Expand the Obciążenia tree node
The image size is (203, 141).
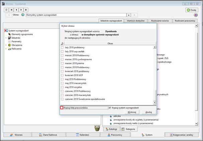6,45
